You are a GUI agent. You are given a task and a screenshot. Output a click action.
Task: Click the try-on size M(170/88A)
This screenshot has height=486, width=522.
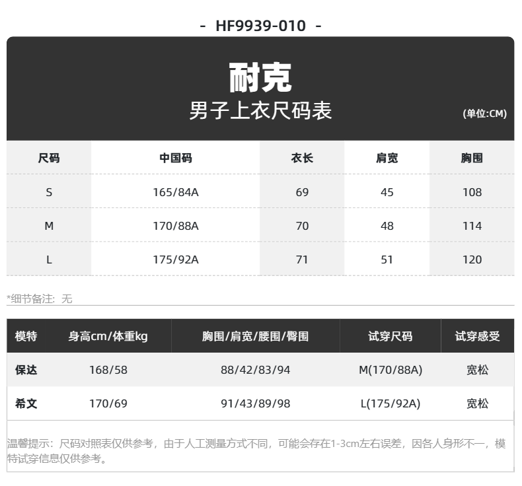[391, 370]
